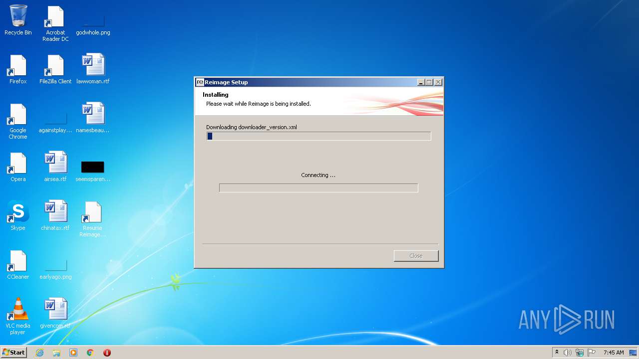This screenshot has height=359, width=639.
Task: Select lawwoman.rtf document
Action: (x=93, y=70)
